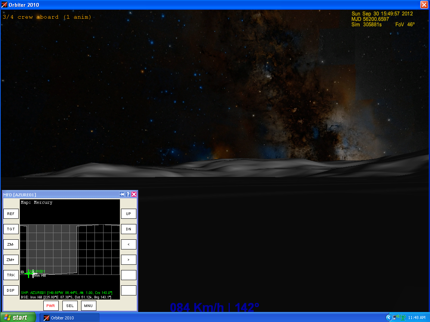Click the FoV 46° indicator

click(405, 25)
